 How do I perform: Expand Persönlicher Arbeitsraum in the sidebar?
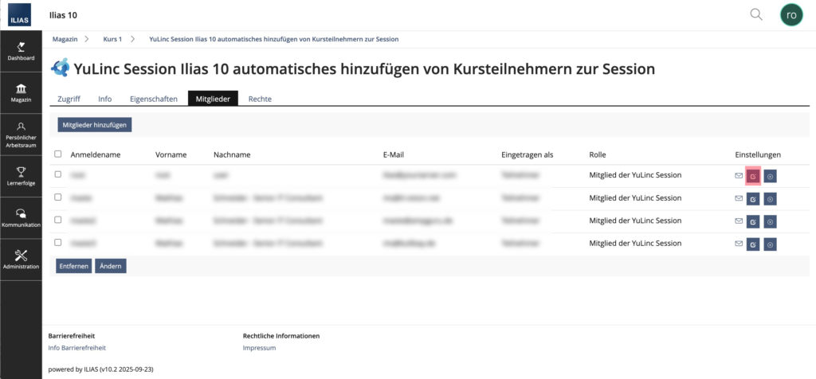21,134
